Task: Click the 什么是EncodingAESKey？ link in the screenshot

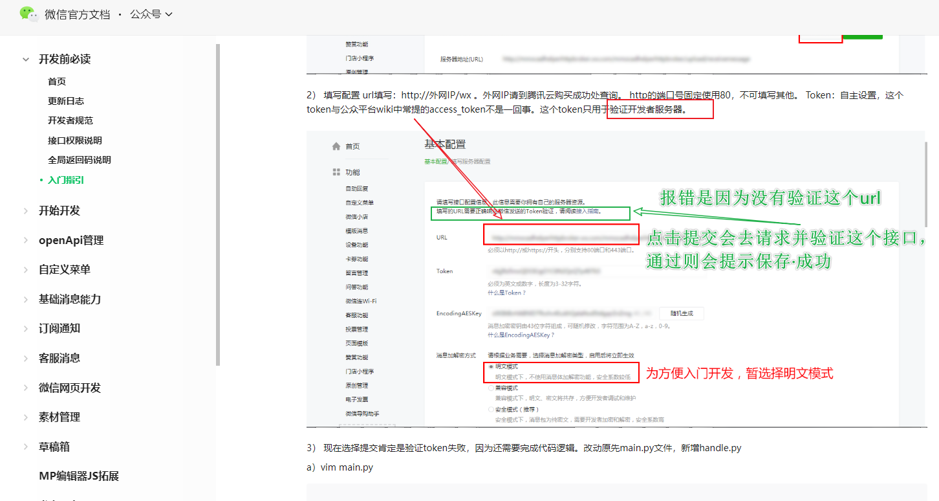Action: point(521,335)
